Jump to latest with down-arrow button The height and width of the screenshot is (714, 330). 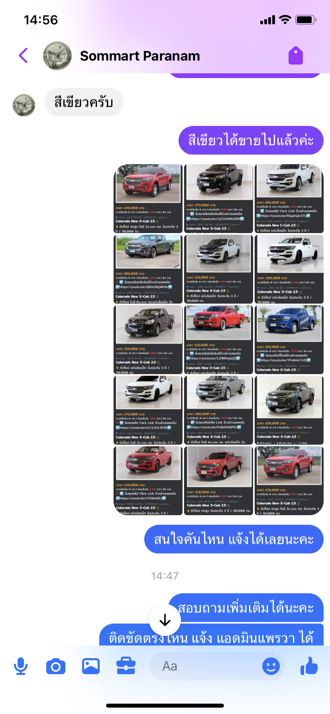(x=165, y=620)
